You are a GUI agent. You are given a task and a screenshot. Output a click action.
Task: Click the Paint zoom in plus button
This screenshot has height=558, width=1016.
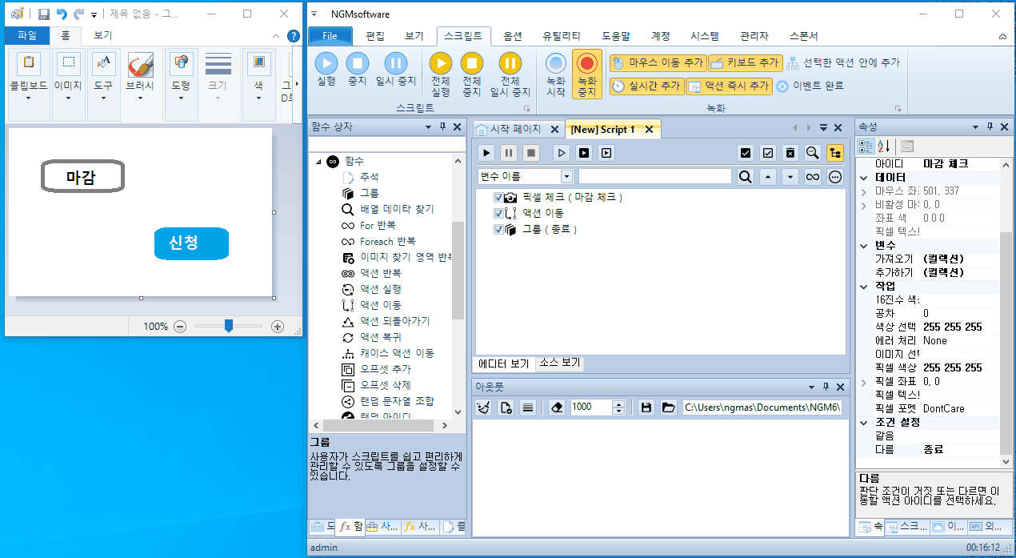click(x=278, y=326)
